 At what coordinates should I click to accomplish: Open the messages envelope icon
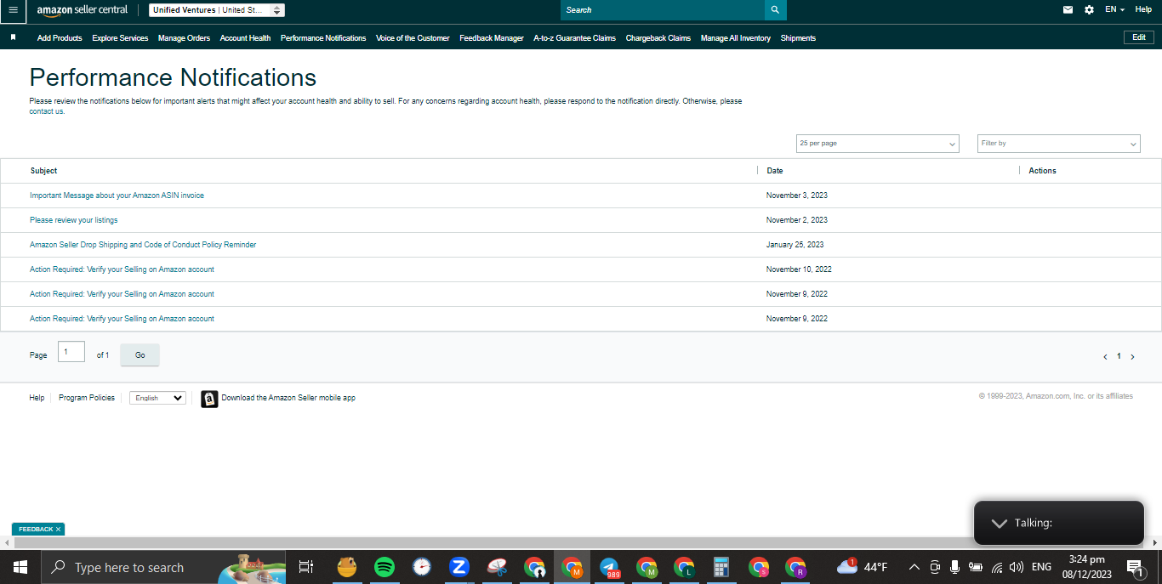coord(1068,10)
